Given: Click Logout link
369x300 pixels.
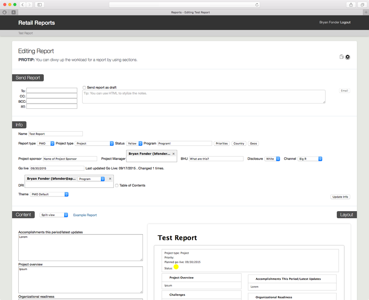Looking at the screenshot, I should [345, 22].
